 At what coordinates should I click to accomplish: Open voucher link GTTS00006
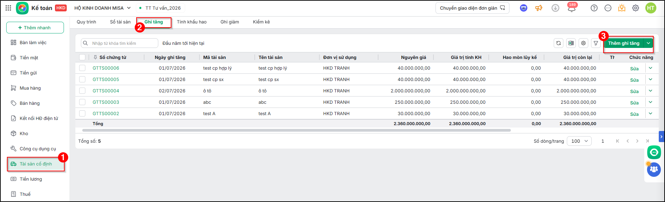click(x=106, y=68)
